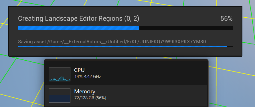Select the Memory performance entry label

pos(85,91)
